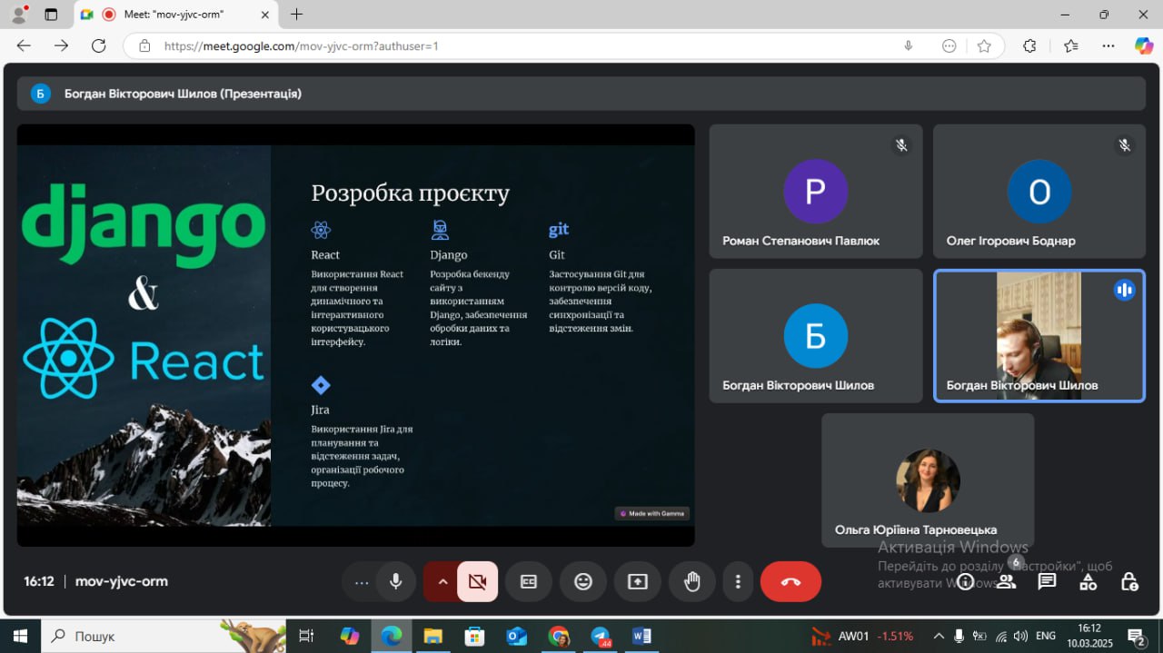Viewport: 1163px width, 653px height.
Task: Open Favorites list icon in toolbar
Action: point(1070,45)
